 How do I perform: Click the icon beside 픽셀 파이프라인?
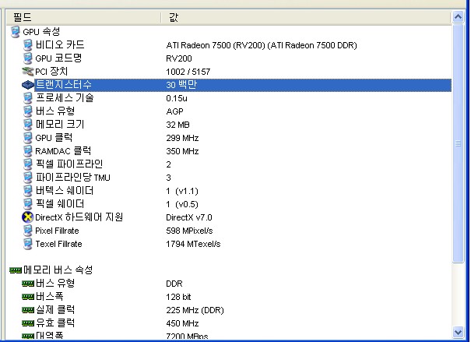pos(27,164)
